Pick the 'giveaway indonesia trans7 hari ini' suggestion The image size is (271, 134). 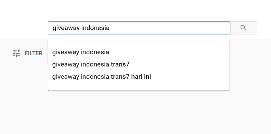tap(139, 77)
